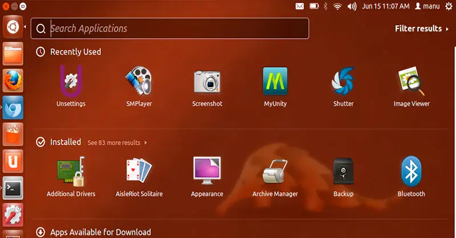Check battery status indicator
Screen dimensions: 456x238
tap(314, 6)
